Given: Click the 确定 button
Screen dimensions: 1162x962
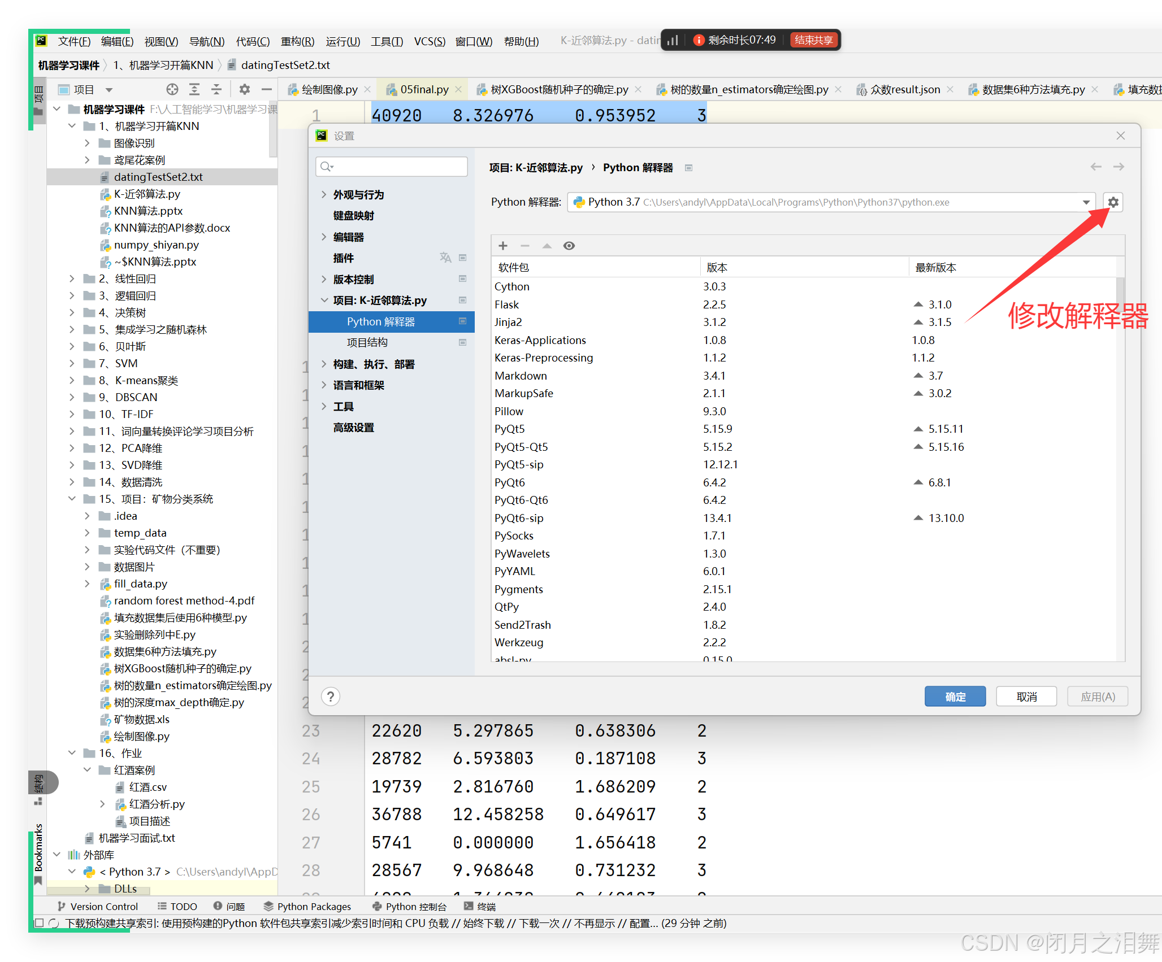Looking at the screenshot, I should (955, 697).
